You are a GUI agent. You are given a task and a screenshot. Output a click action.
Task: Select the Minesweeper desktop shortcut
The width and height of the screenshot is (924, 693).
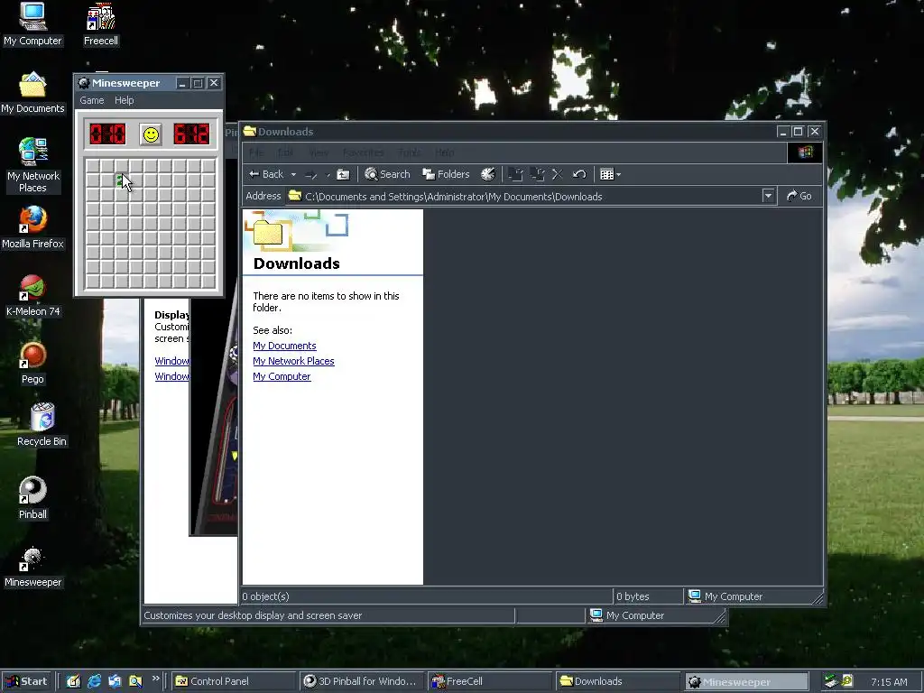tap(32, 567)
